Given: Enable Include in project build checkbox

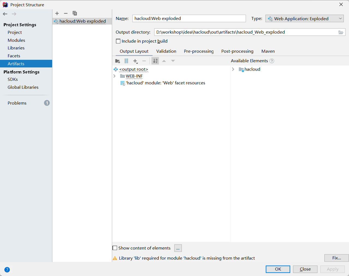Looking at the screenshot, I should click(x=118, y=41).
